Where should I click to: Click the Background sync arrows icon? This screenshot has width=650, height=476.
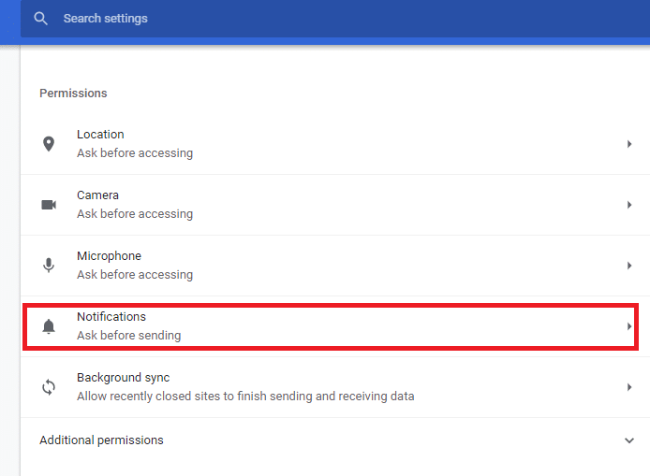click(49, 387)
